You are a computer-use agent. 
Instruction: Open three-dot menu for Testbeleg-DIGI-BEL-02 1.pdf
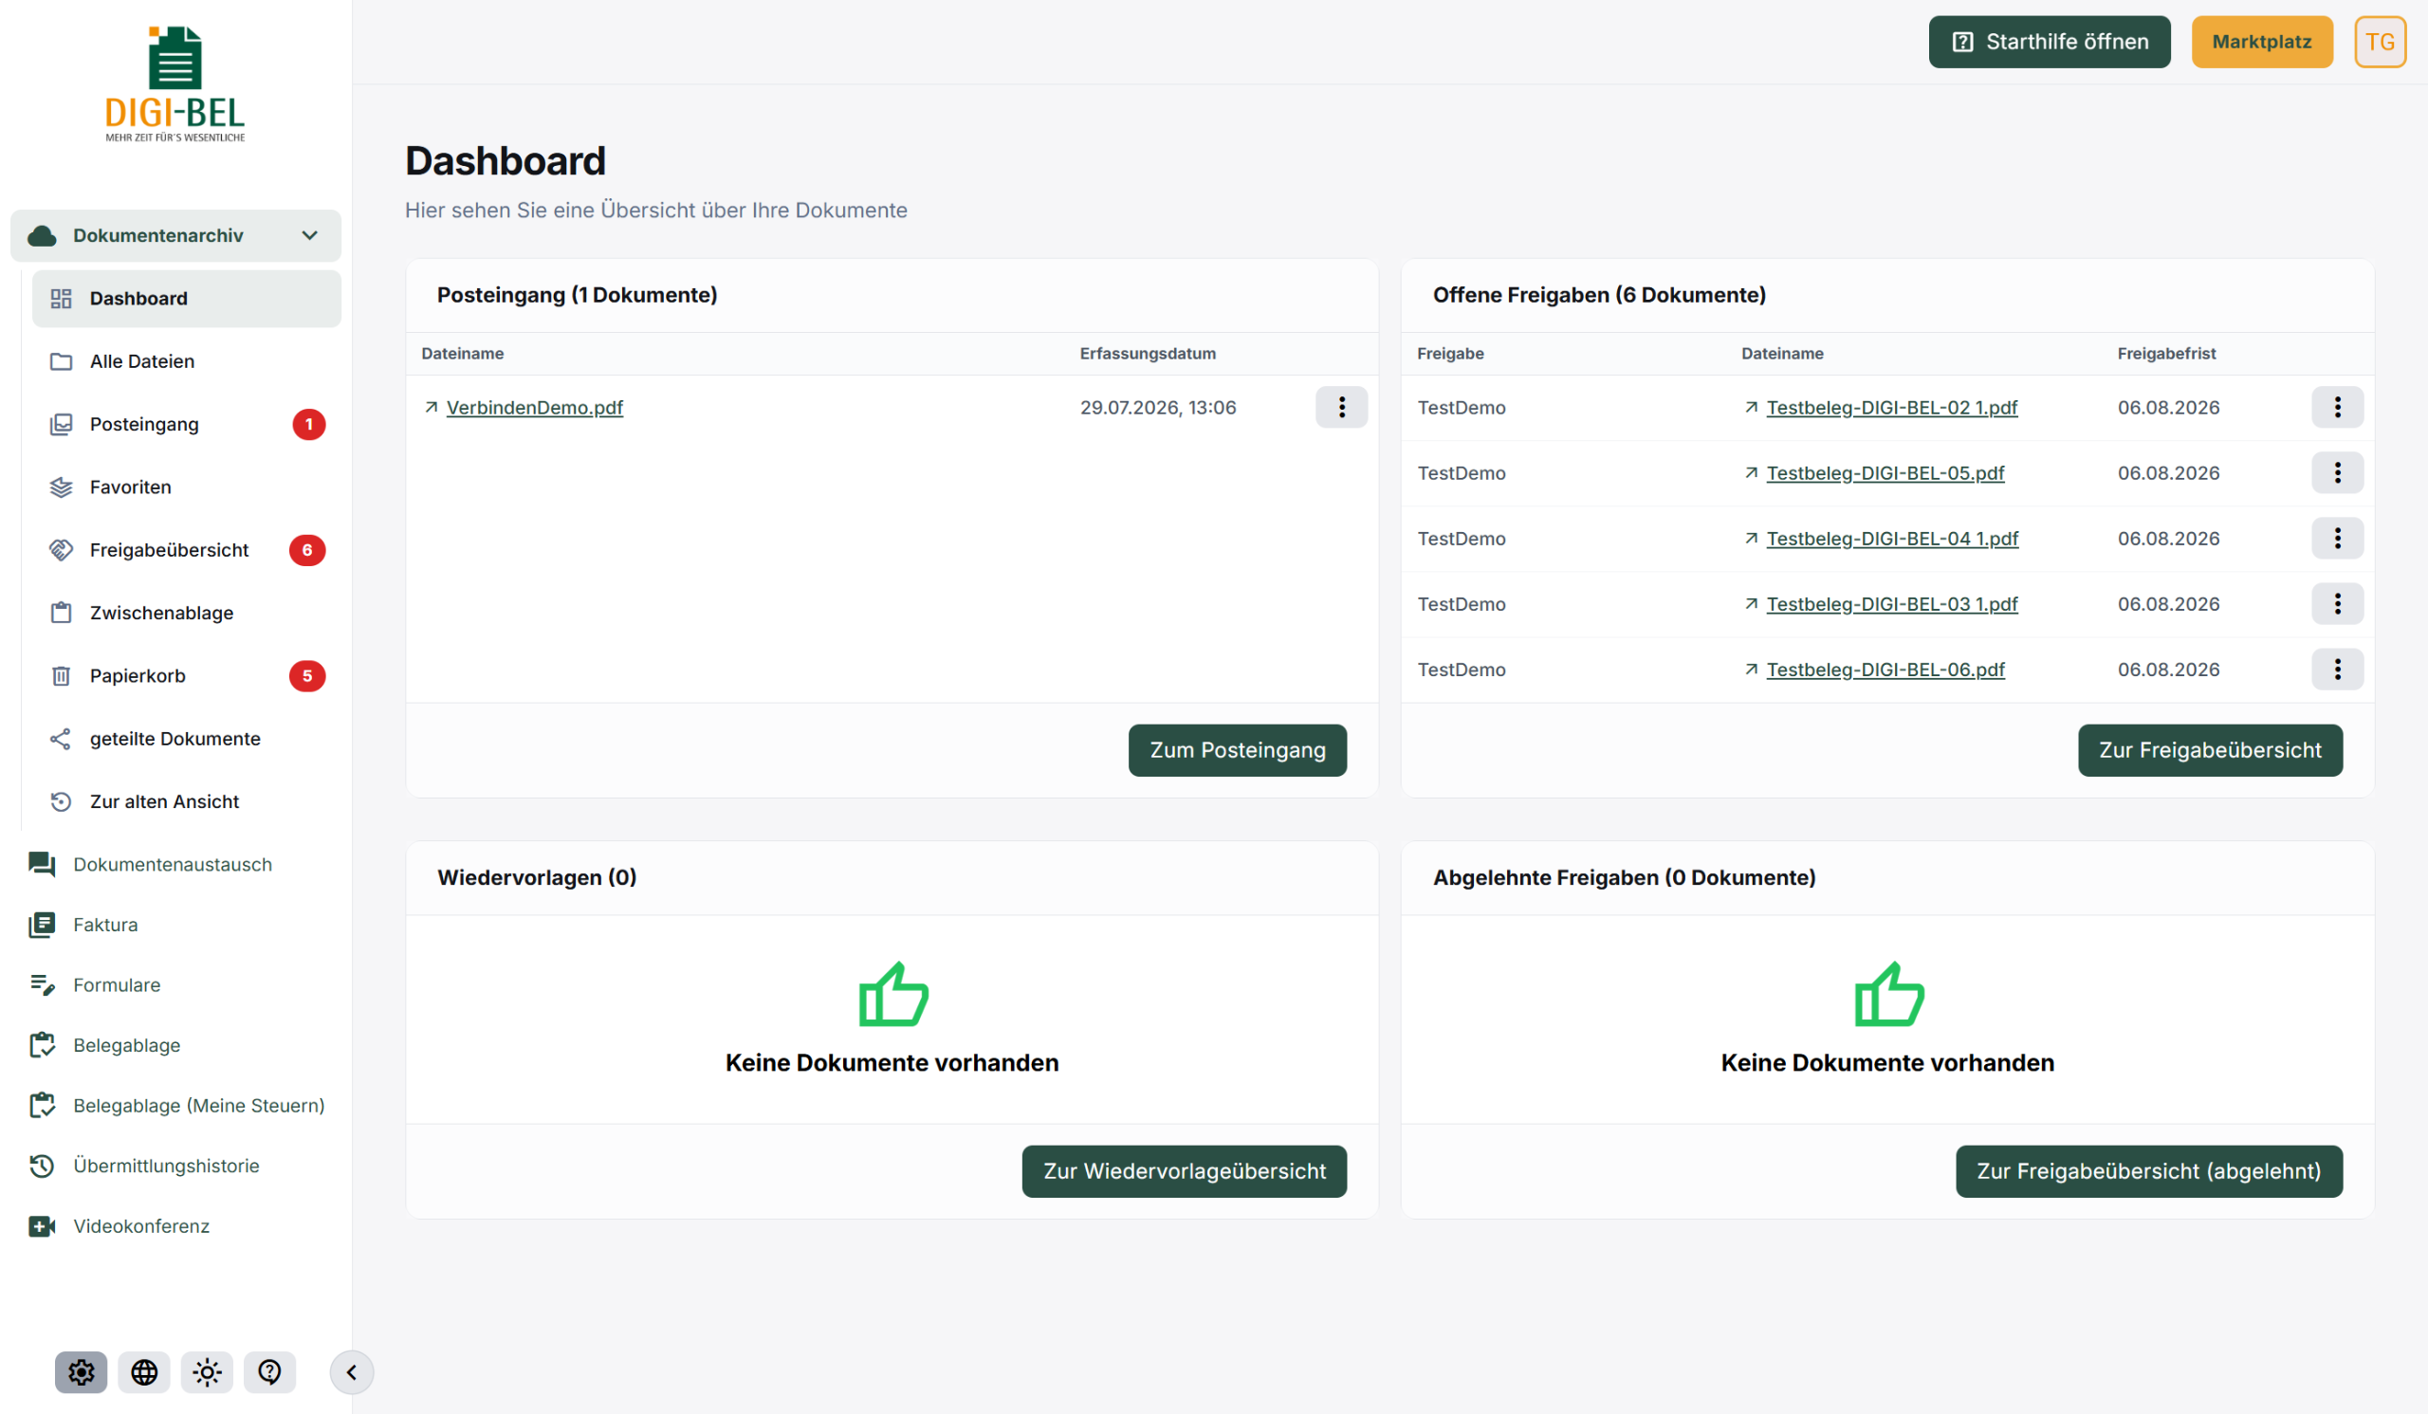click(x=2338, y=407)
